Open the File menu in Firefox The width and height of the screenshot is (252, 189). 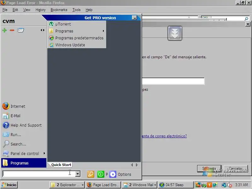pos(5,10)
